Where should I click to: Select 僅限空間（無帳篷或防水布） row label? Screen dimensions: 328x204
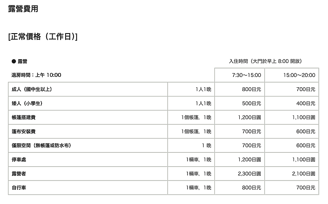(x=41, y=146)
